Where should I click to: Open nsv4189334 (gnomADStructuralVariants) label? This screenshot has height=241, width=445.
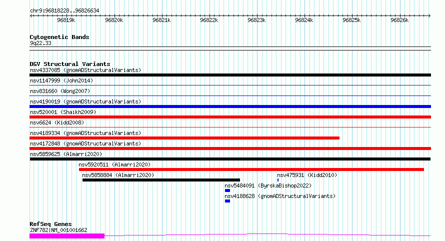click(85, 133)
